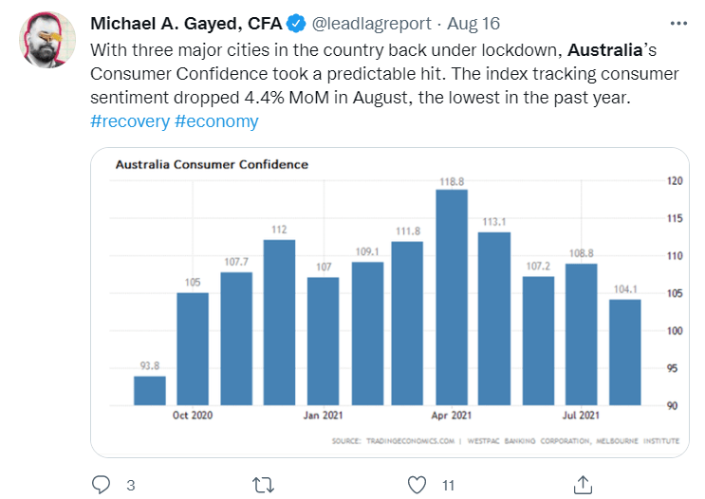Like the tweet with the heart icon
The image size is (705, 499).
(416, 485)
